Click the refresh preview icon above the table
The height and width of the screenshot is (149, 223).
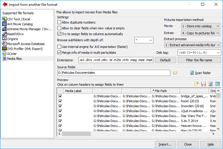click(210, 84)
